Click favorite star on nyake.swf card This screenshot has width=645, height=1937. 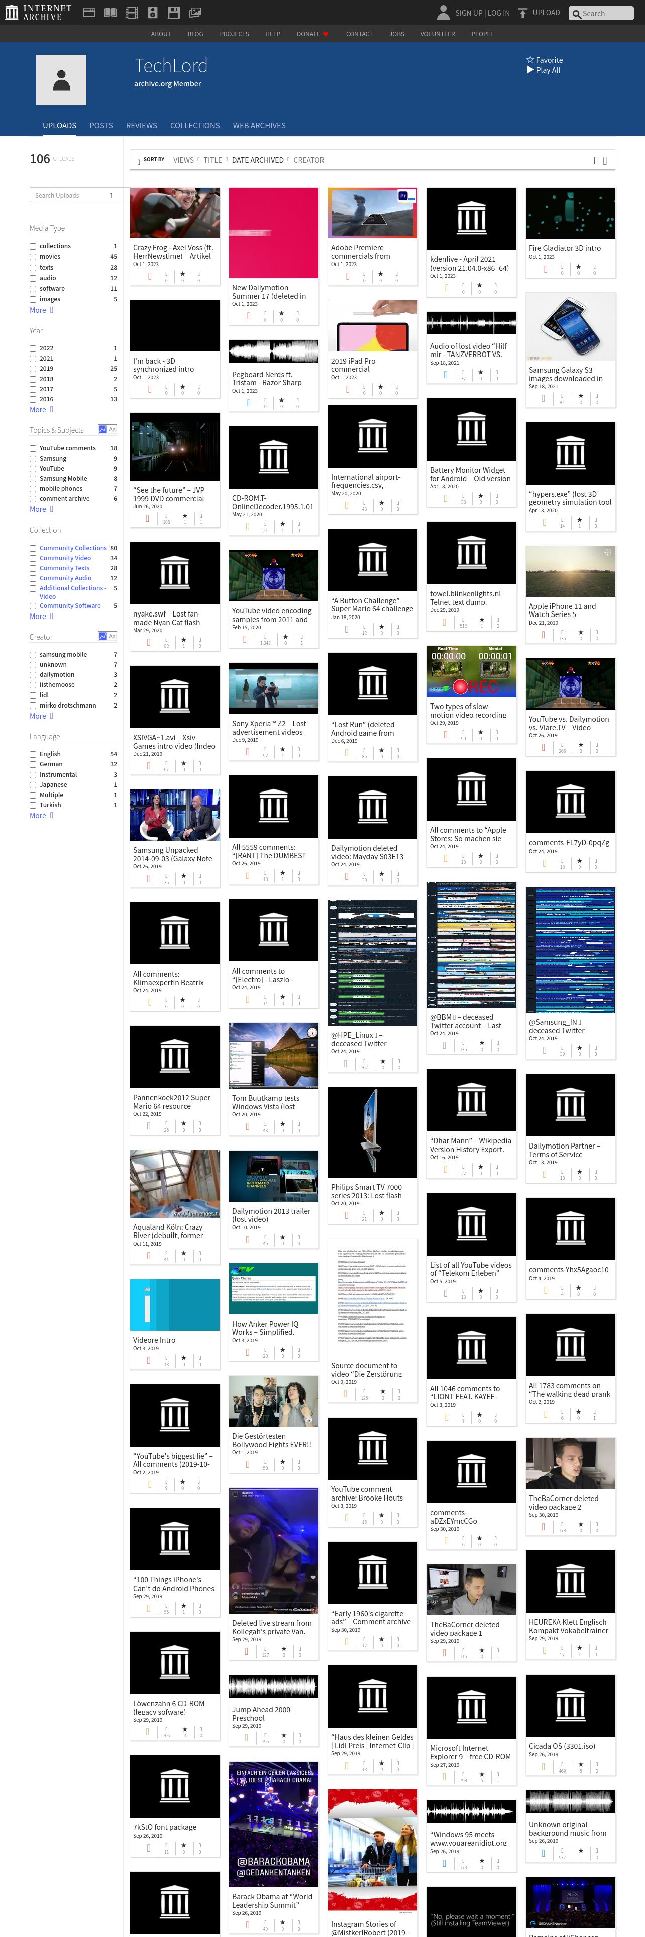click(183, 640)
